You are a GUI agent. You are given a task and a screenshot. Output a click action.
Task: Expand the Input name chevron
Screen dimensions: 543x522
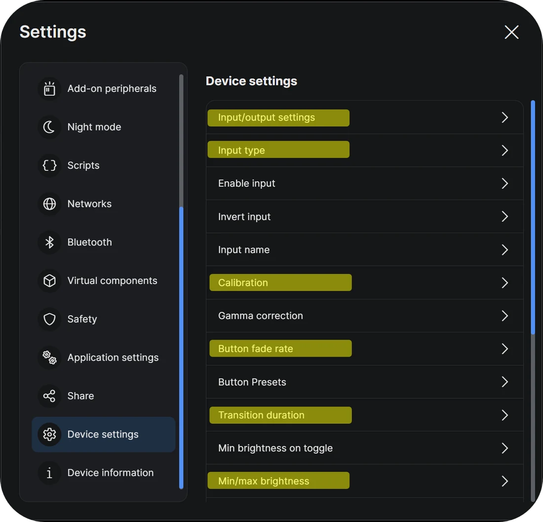click(x=505, y=250)
